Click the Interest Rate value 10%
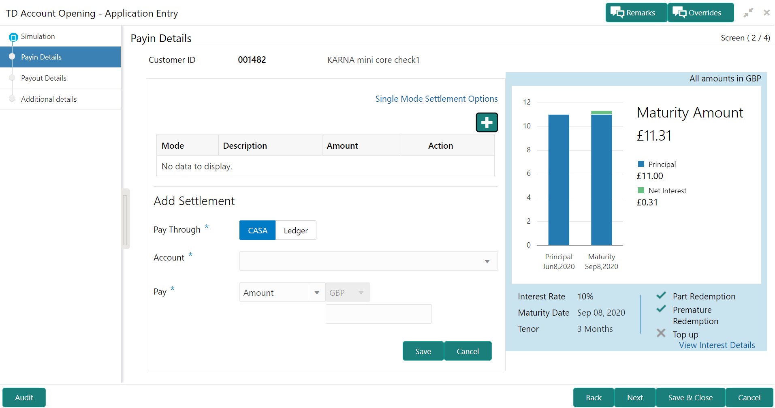This screenshot has height=408, width=775. 585,297
